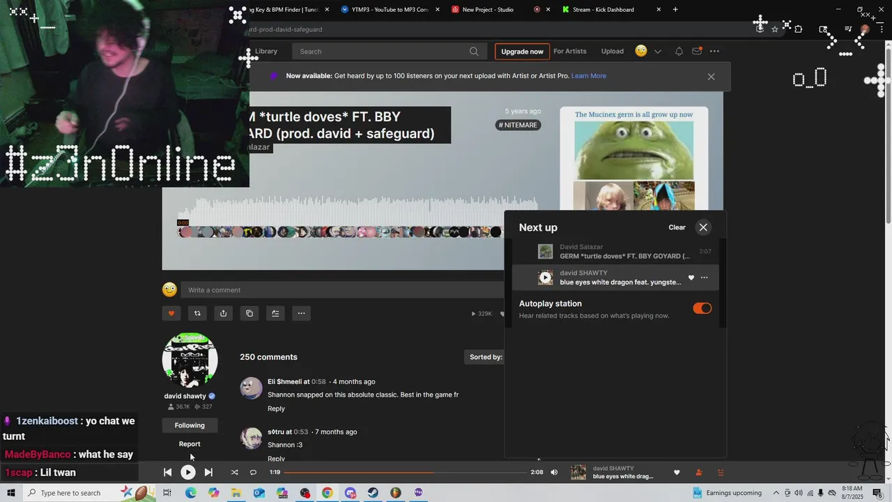Open Microsoft Edge from taskbar

coord(190,493)
